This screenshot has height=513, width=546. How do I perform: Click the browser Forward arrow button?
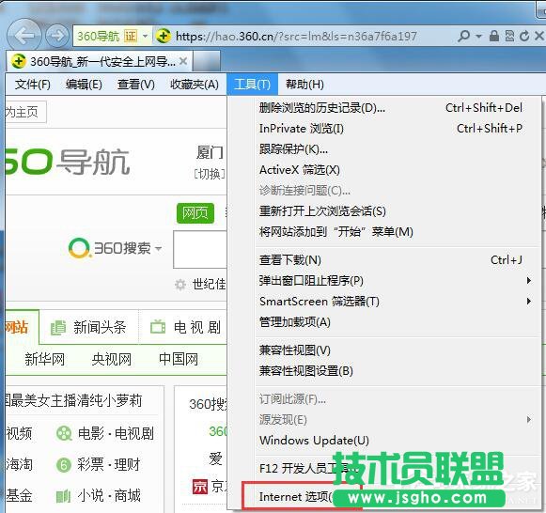coord(57,36)
